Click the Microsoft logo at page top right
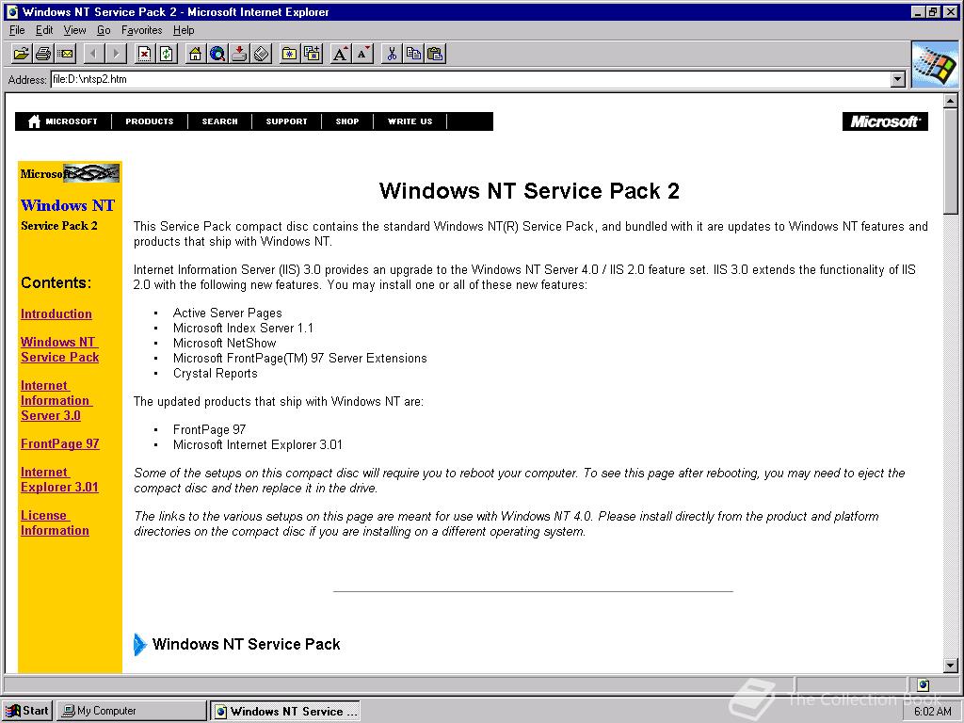Screen dimensions: 964x723 pyautogui.click(x=885, y=121)
